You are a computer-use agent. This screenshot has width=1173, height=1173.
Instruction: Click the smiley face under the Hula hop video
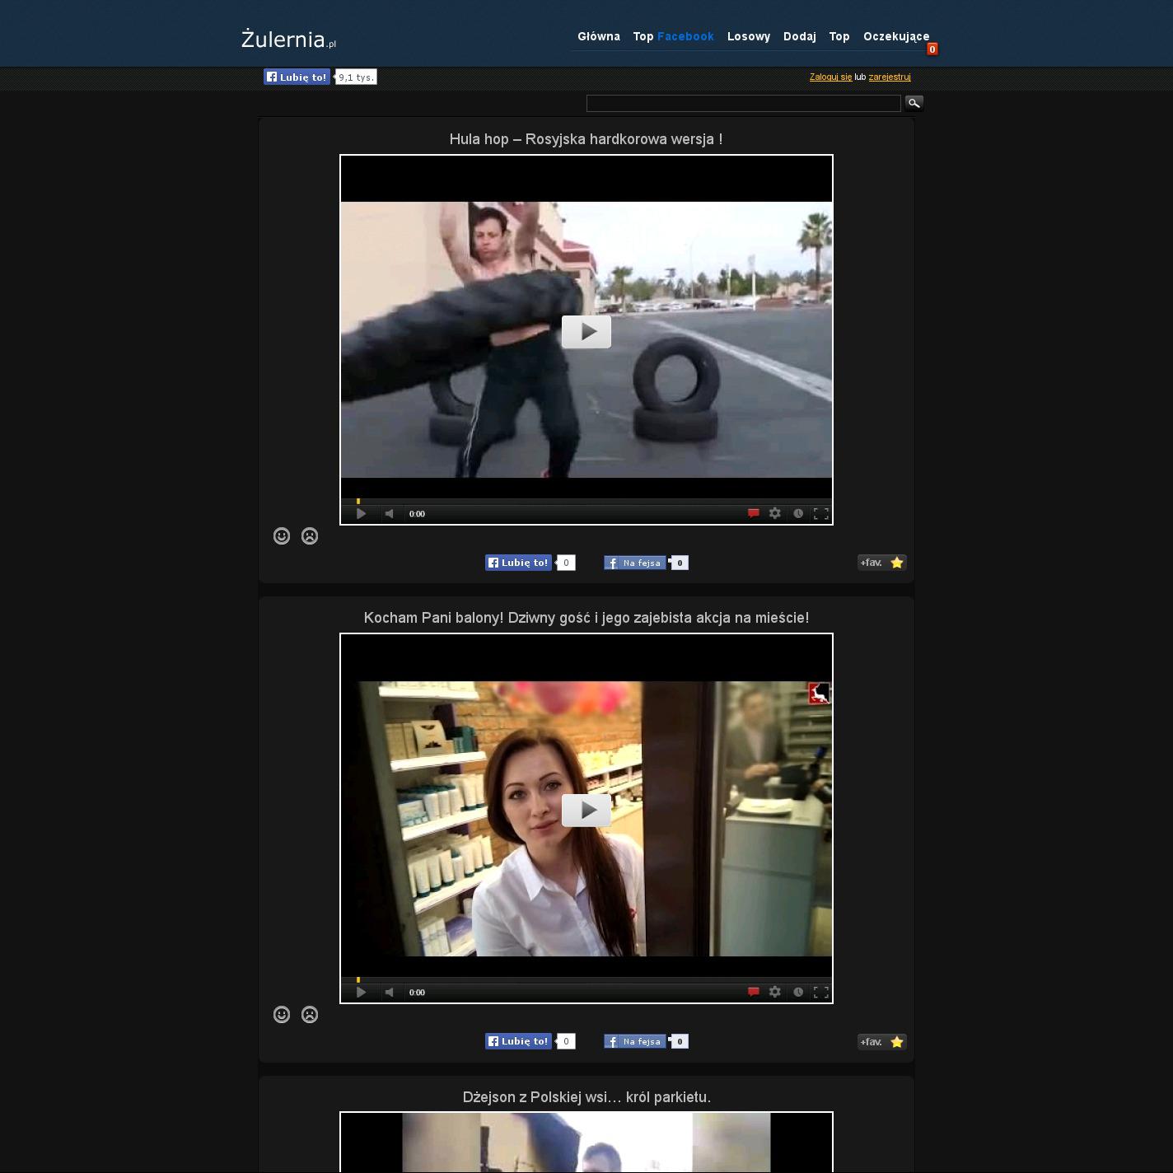[x=282, y=536]
